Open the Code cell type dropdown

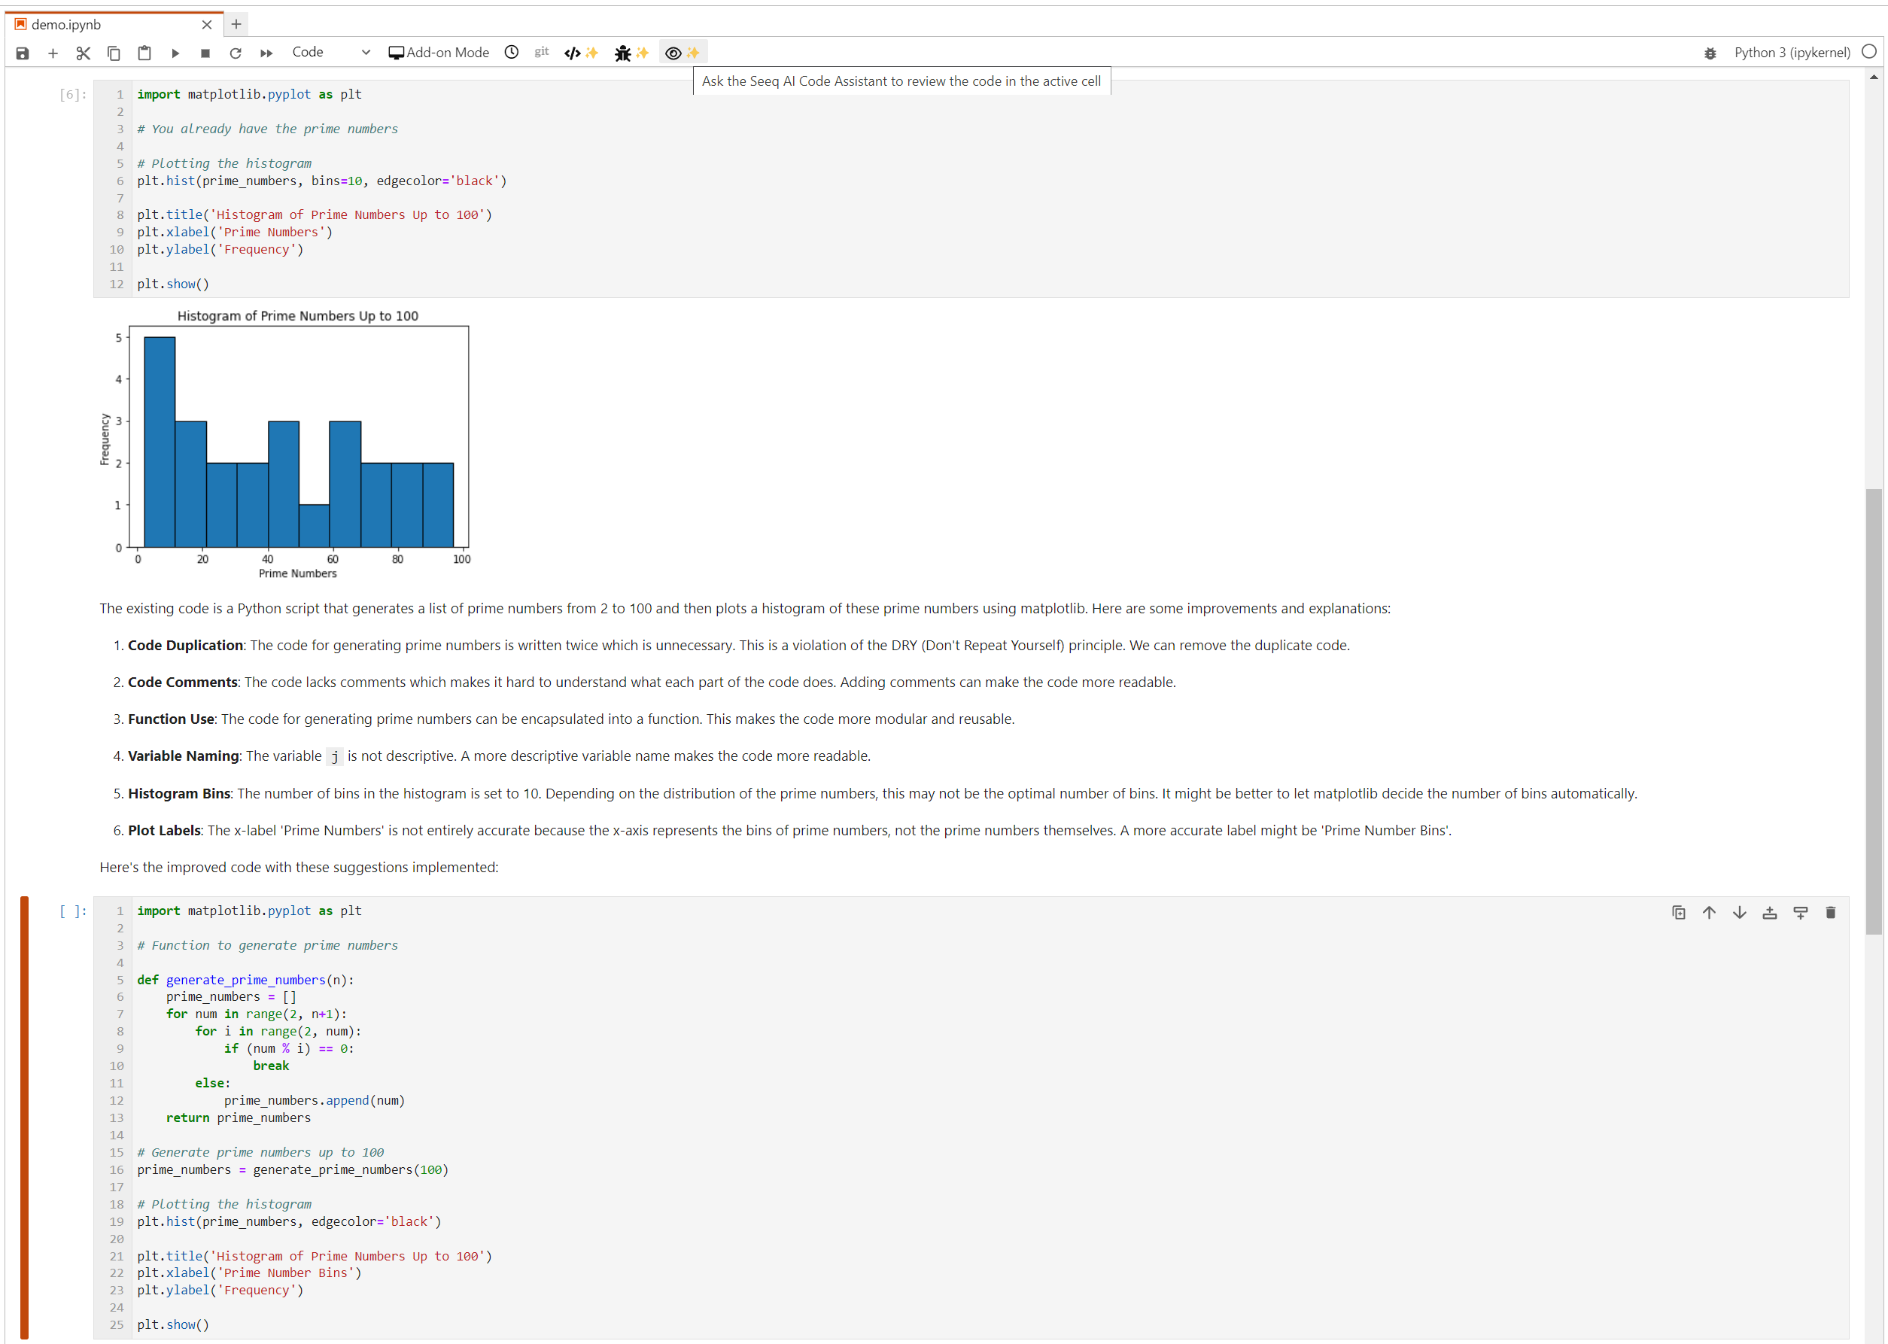tap(330, 53)
